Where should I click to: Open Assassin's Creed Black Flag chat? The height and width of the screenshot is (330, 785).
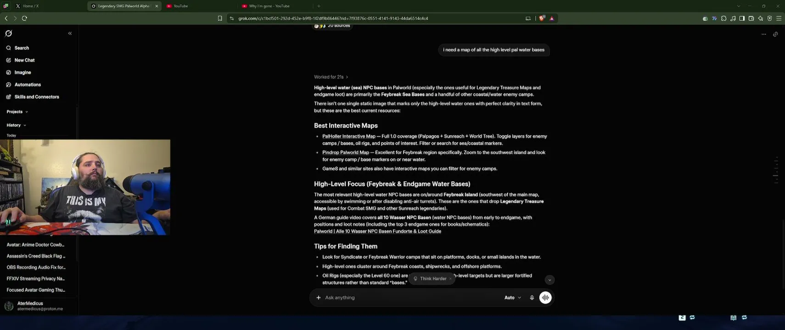pos(36,256)
